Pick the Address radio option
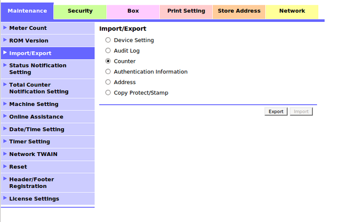This screenshot has height=222, width=341. (x=108, y=82)
